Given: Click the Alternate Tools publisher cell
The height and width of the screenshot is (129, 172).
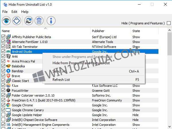Looking at the screenshot, I should (x=103, y=42).
